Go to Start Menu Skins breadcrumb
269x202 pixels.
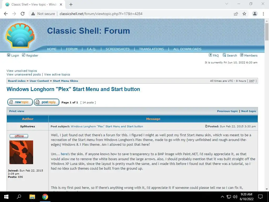(x=65, y=81)
